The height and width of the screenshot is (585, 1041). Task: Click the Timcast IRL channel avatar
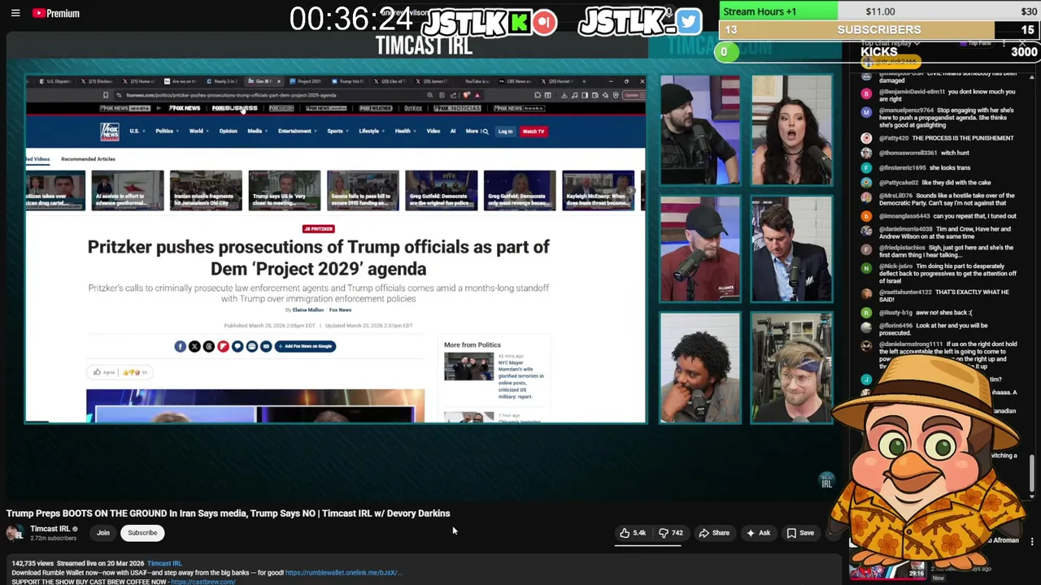pos(15,533)
